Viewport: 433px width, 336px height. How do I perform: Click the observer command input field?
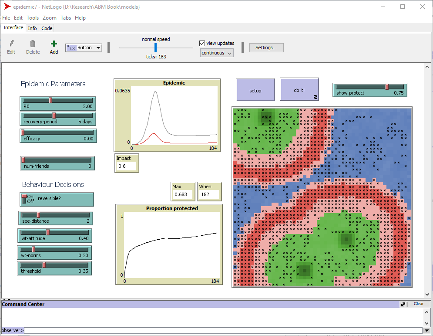click(222, 331)
